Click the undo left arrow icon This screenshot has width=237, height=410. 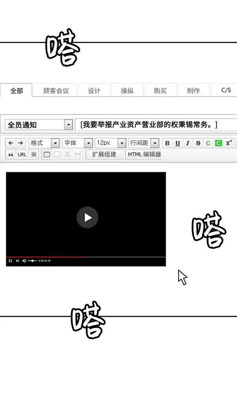(11, 143)
